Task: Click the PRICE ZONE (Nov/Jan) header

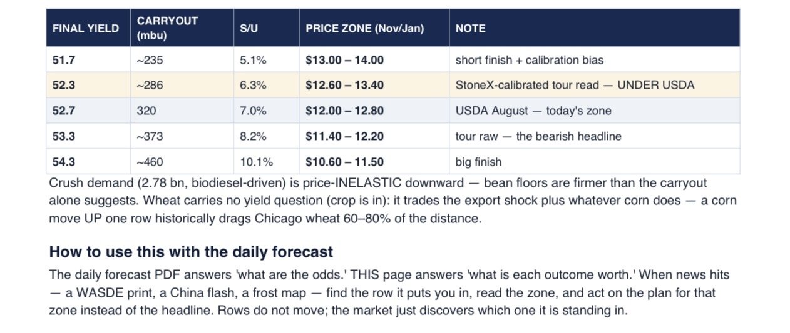Action: (364, 28)
